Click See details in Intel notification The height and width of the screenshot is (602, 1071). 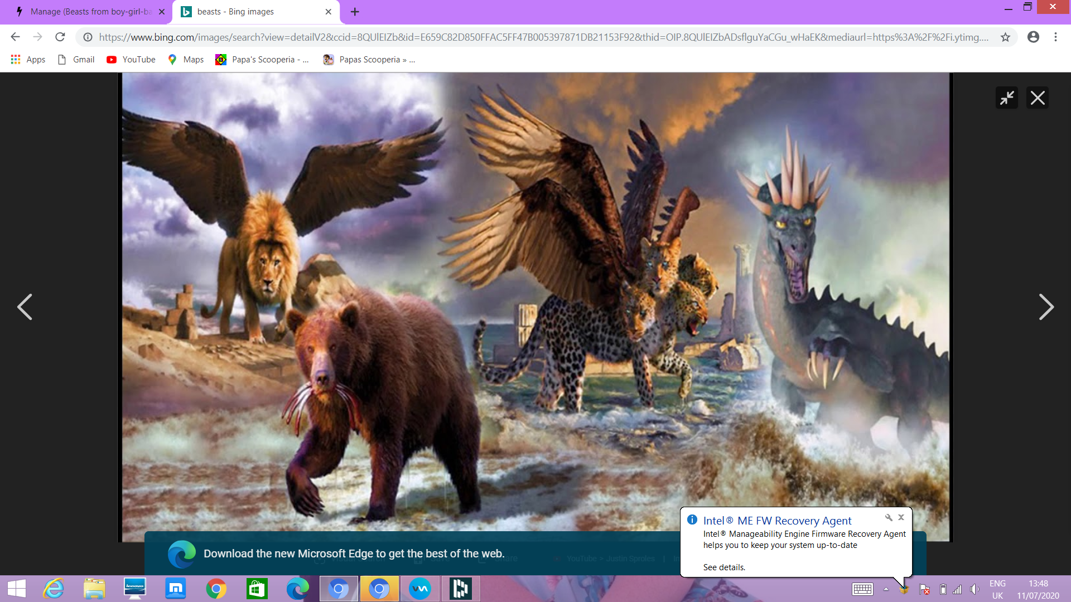724,567
